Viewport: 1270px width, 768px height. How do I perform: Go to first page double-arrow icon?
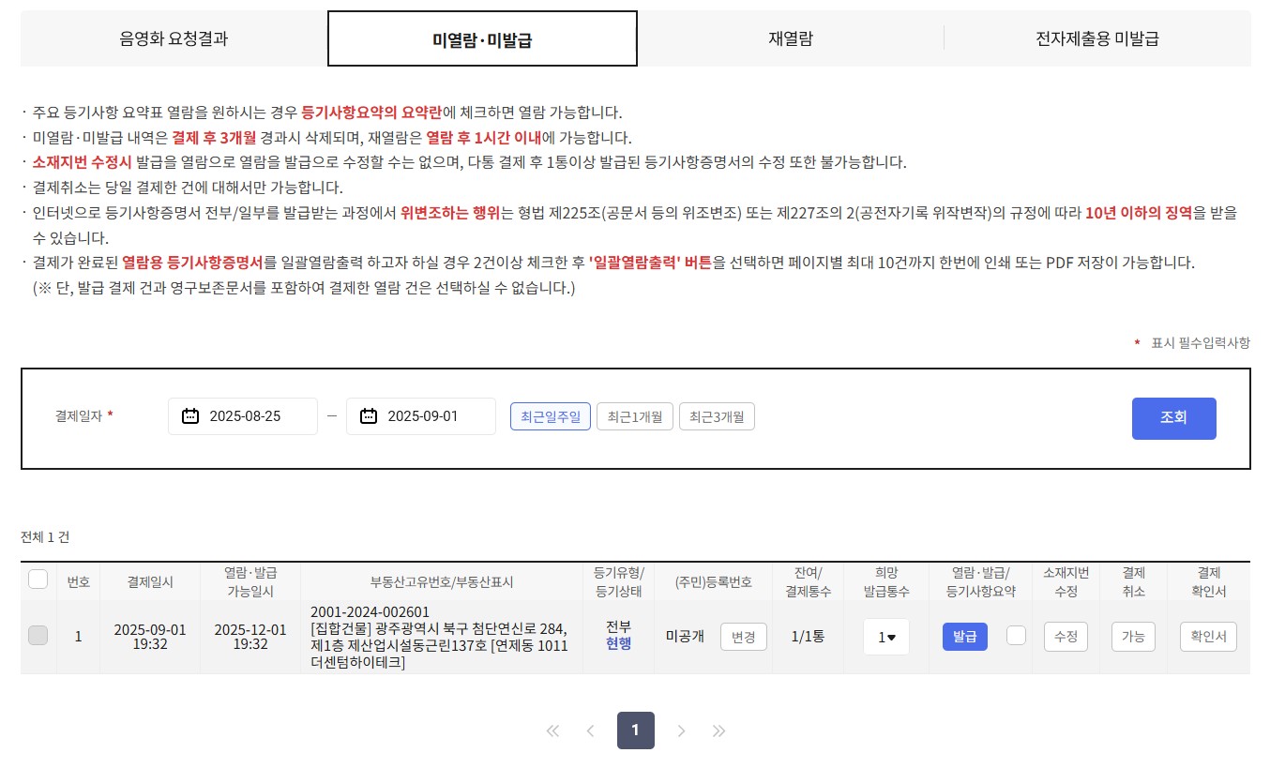pos(552,731)
